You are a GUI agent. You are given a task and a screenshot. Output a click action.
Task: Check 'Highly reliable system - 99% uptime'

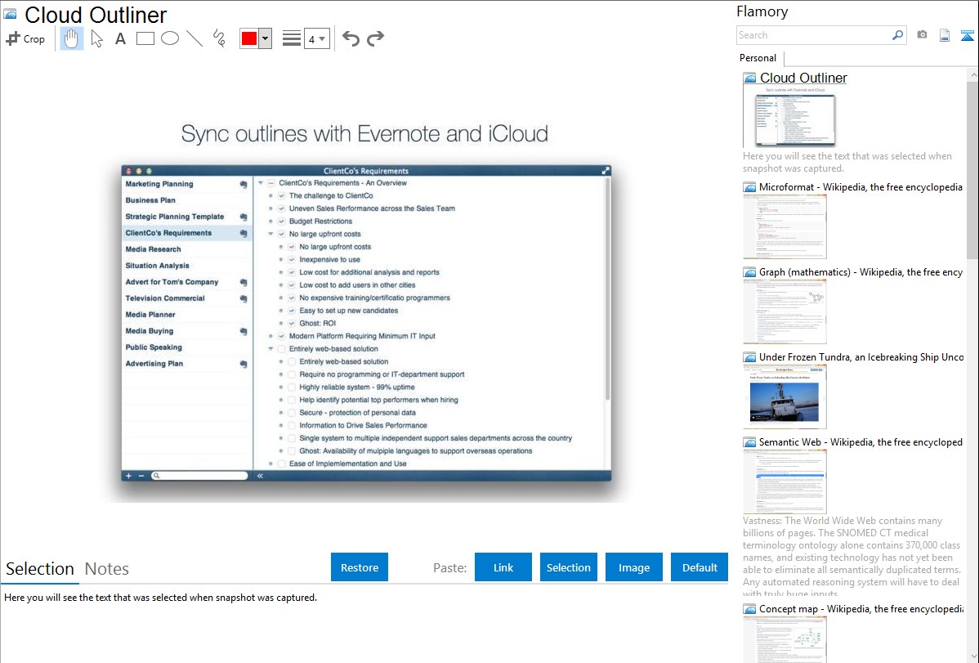pyautogui.click(x=292, y=387)
